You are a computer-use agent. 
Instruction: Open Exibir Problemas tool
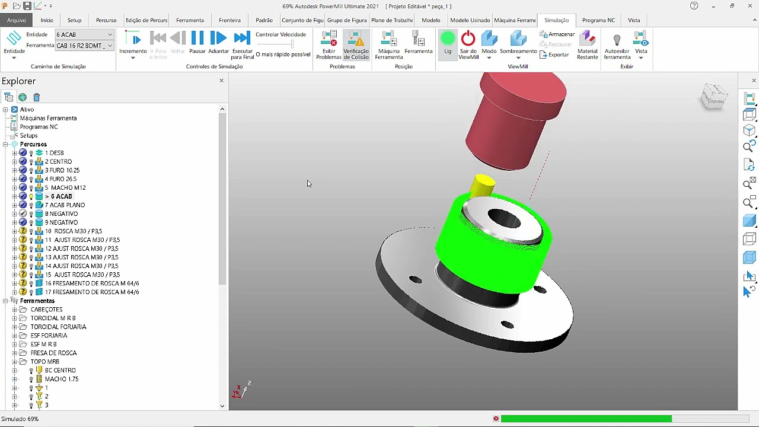[329, 45]
